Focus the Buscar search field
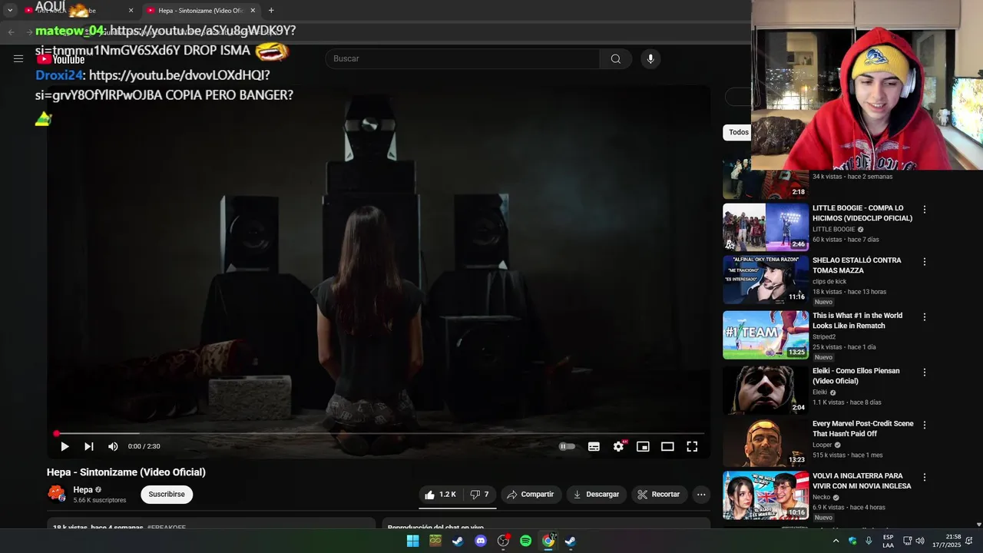This screenshot has width=983, height=553. click(462, 58)
